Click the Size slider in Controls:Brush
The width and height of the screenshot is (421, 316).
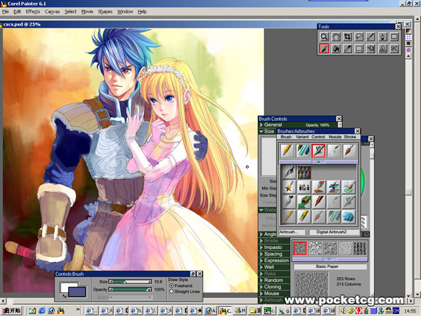130,282
